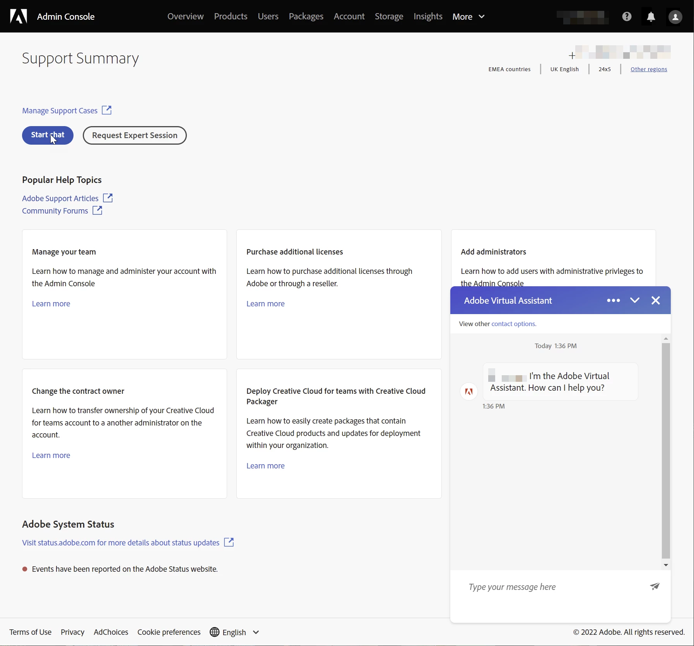The width and height of the screenshot is (694, 646).
Task: Click the chat scrollbar down arrow
Action: point(666,565)
